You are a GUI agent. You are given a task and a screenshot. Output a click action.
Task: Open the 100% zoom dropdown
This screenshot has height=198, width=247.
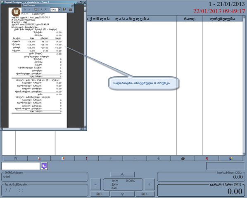pos(59,9)
